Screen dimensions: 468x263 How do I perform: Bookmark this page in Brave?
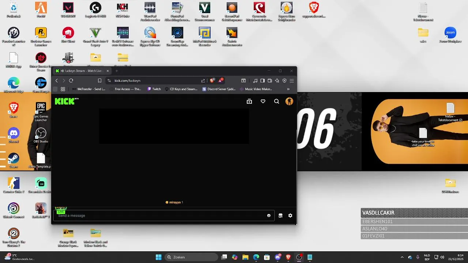99,81
